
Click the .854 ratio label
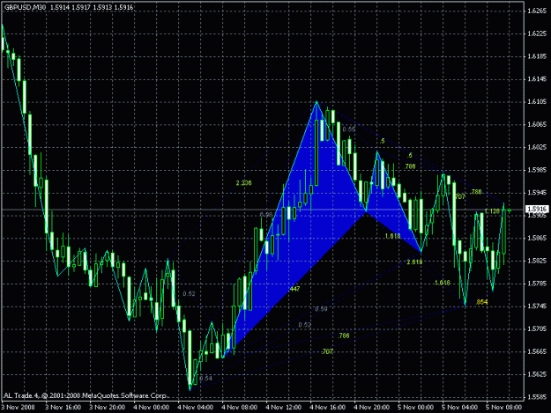(x=481, y=302)
